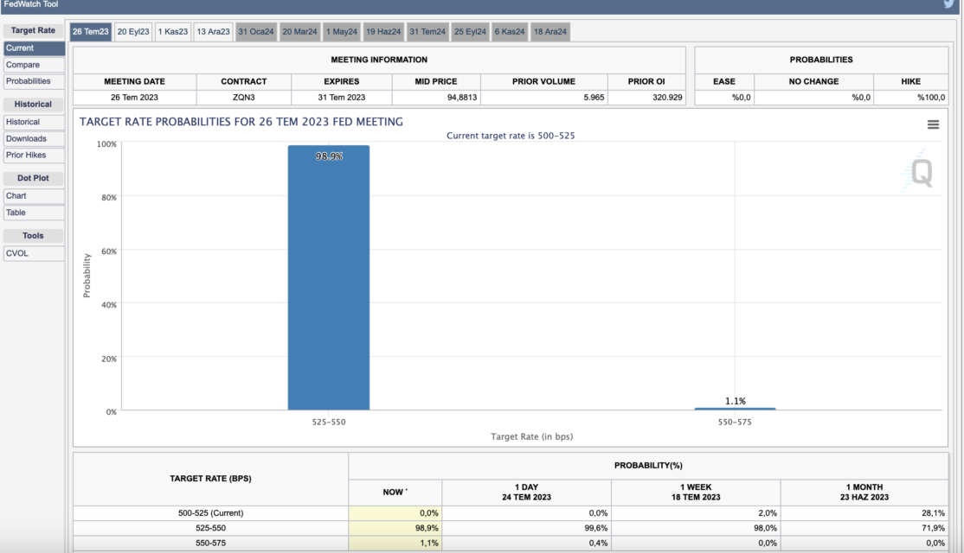Open the Historical data link

(x=34, y=122)
